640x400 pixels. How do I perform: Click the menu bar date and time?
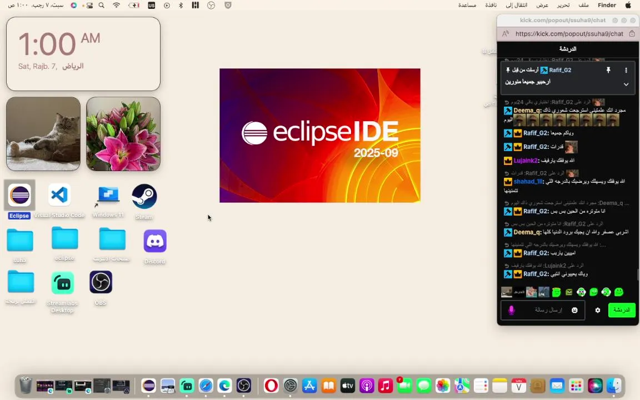pyautogui.click(x=36, y=6)
